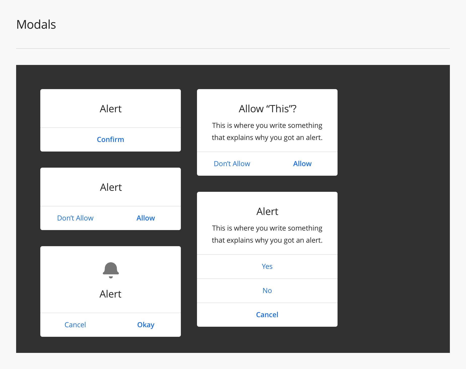Choose Yes in the three-option alert
The width and height of the screenshot is (466, 369).
pos(267,266)
